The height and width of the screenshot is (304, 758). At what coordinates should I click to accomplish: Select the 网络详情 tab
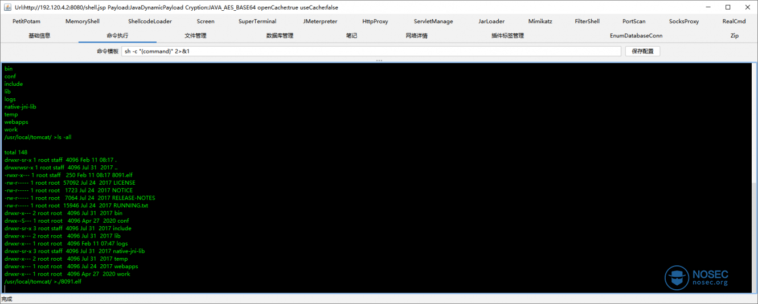pyautogui.click(x=416, y=35)
